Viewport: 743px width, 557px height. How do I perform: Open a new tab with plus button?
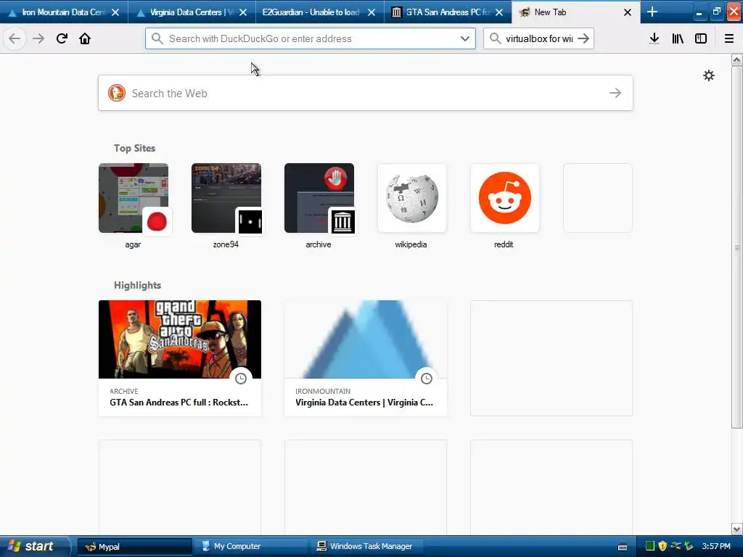[652, 12]
